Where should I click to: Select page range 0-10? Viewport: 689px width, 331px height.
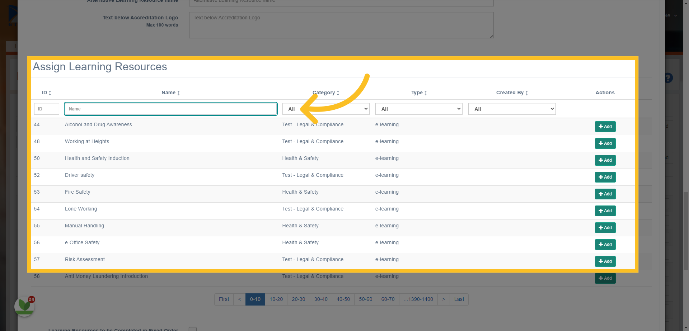(x=255, y=299)
